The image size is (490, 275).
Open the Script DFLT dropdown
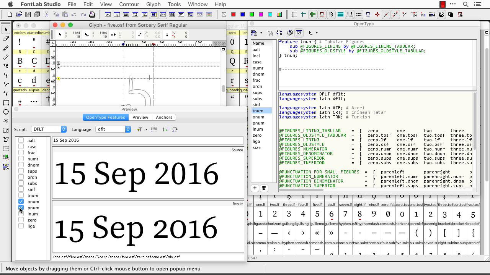tap(49, 129)
